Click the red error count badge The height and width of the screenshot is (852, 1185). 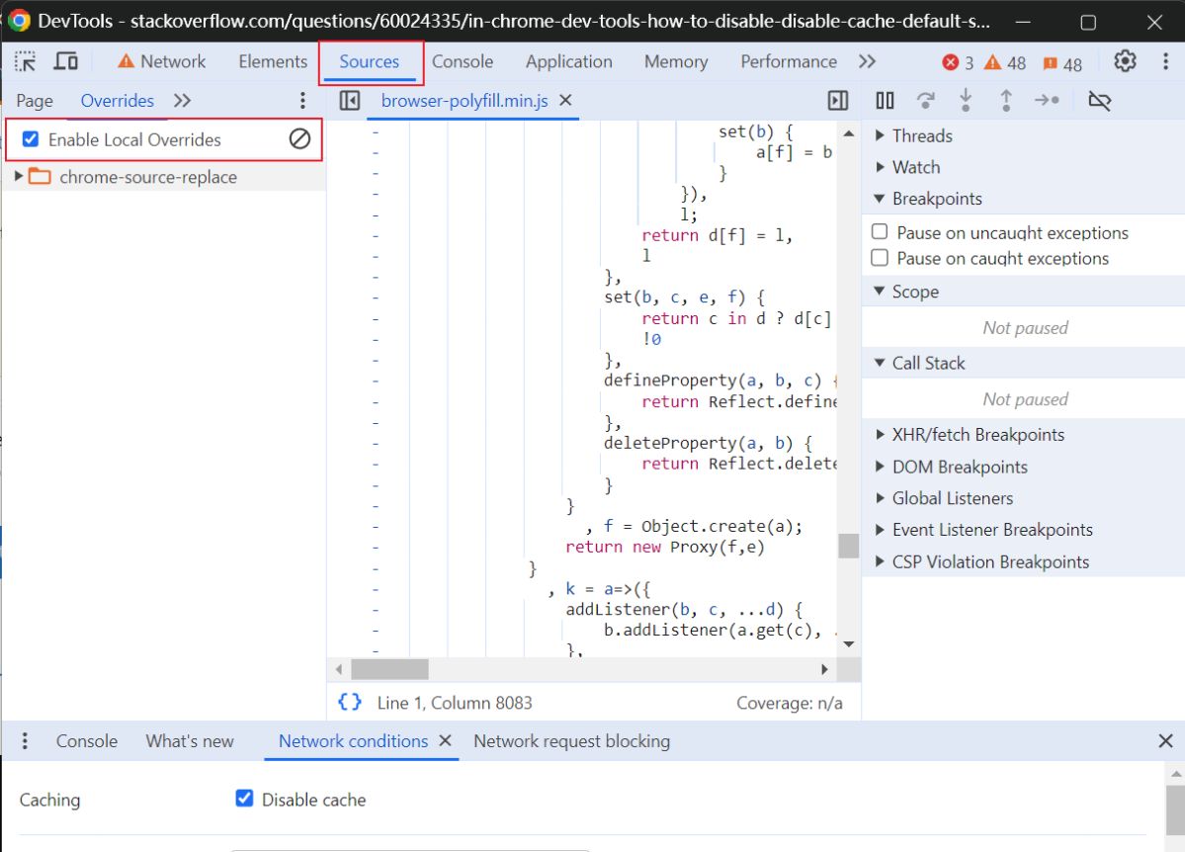[958, 62]
